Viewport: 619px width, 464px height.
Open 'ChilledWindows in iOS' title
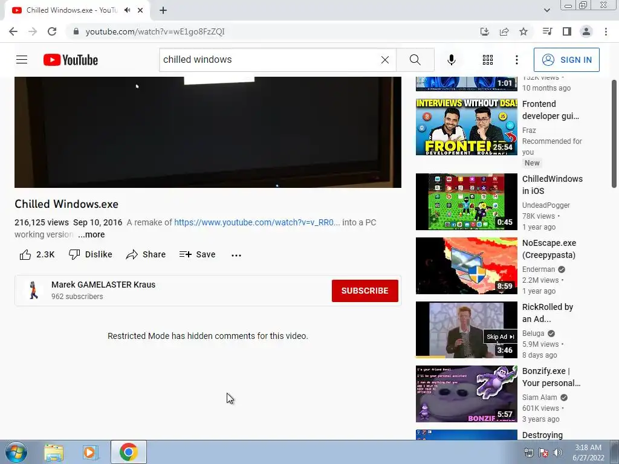point(553,185)
